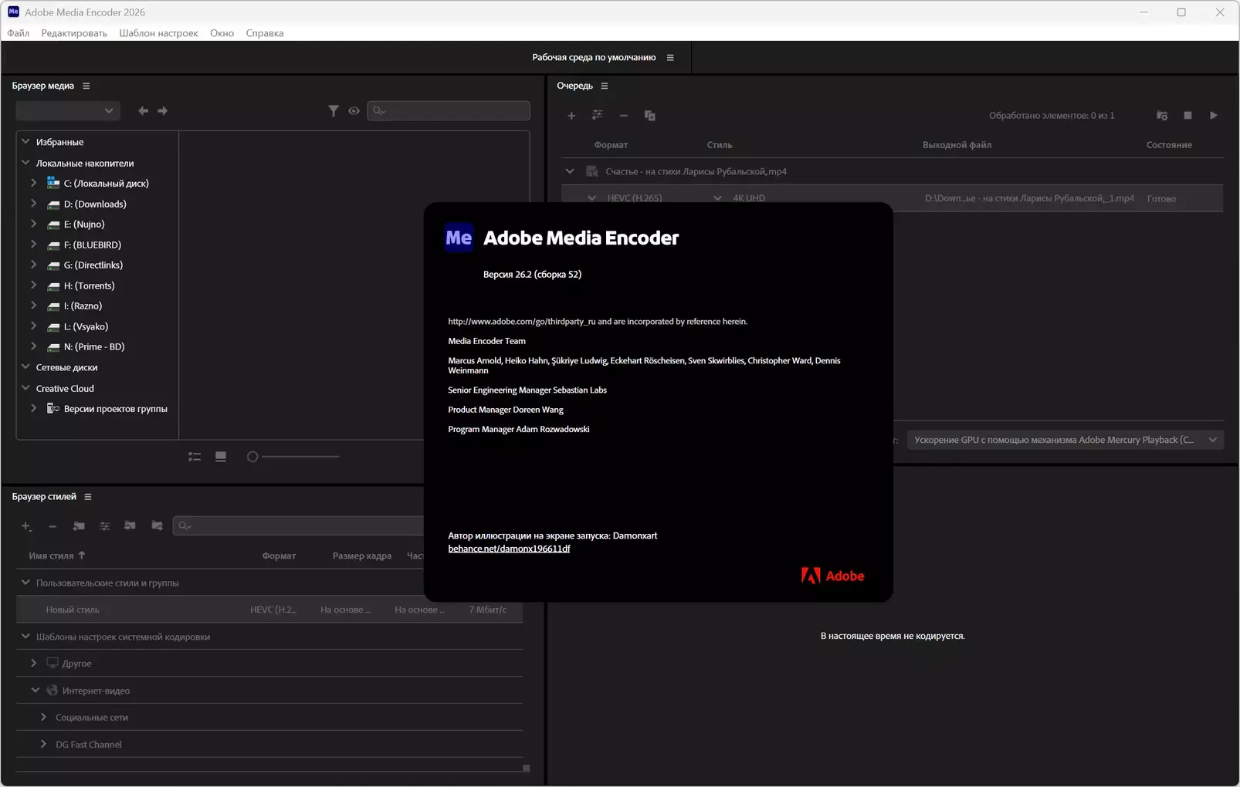Click the filter funnel icon in Media Browser
Viewport: 1240px width, 787px height.
pos(333,111)
